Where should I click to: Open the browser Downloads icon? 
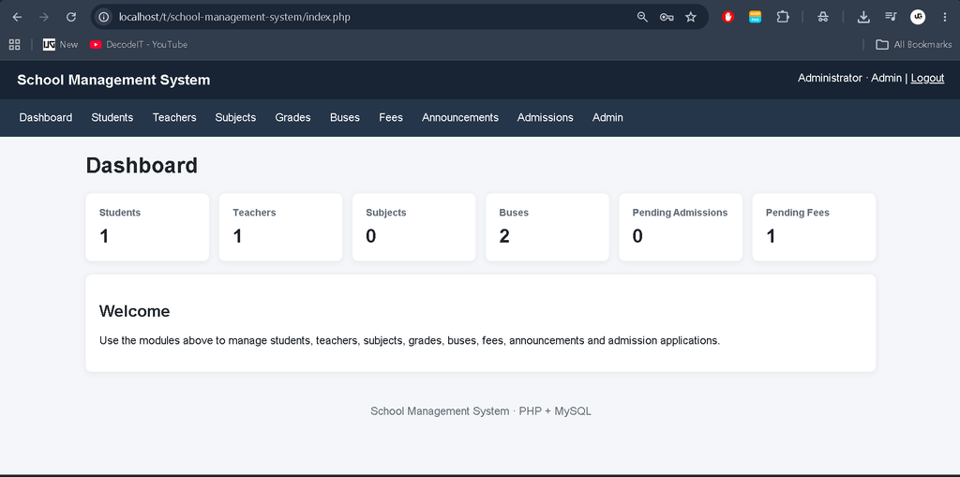pyautogui.click(x=863, y=17)
